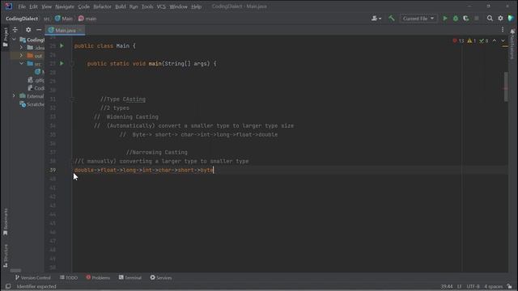Screen dimensions: 518x291
Task: Open the Window menu
Action: 178,6
